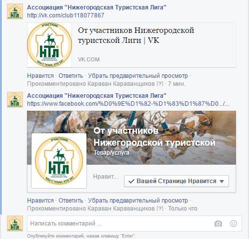Click Нравится under the first comment

click(x=40, y=76)
